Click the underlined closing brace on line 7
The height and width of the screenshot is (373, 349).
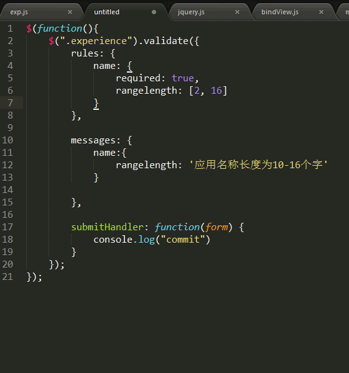tap(96, 104)
